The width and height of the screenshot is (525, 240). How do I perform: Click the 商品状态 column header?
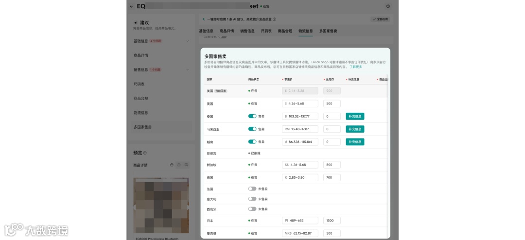tap(253, 79)
